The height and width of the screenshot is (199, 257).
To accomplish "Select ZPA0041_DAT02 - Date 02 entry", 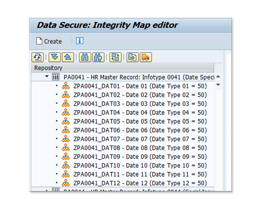I will (x=140, y=95).
